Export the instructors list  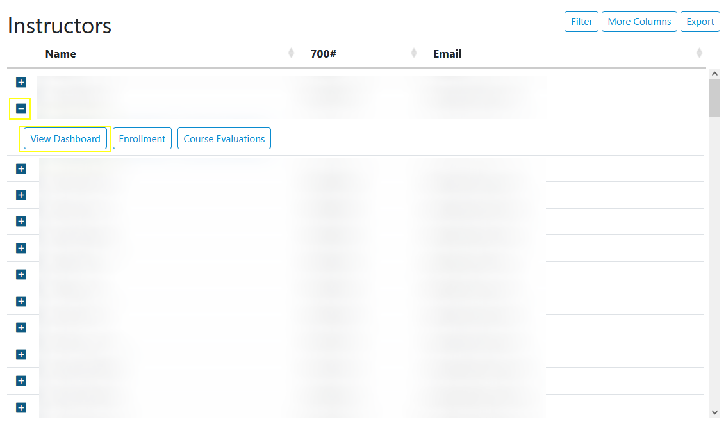(700, 21)
